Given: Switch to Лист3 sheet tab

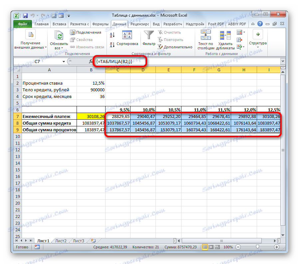Looking at the screenshot, I should (78, 241).
